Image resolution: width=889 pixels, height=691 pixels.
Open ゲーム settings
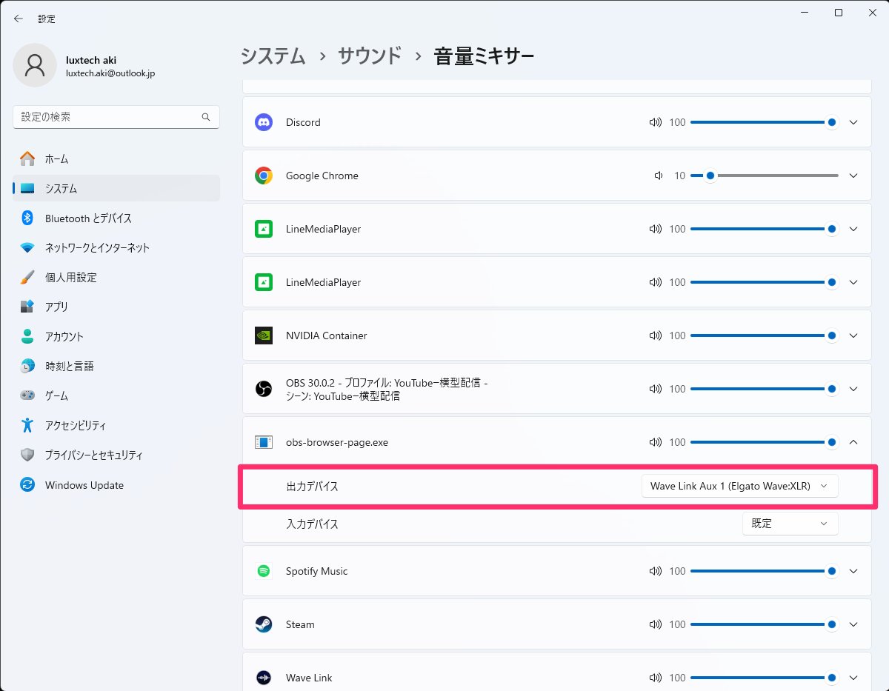(116, 395)
